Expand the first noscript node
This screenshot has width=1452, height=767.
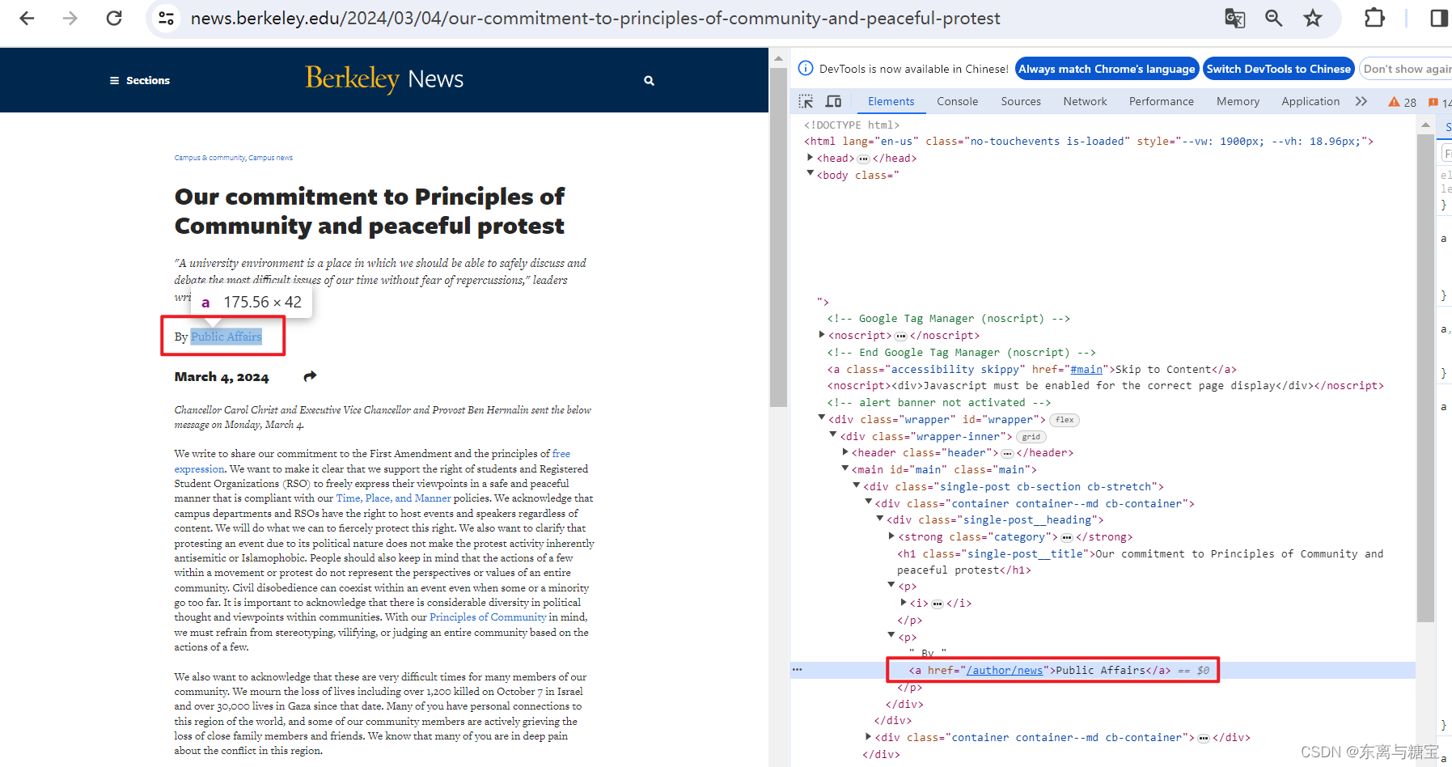click(822, 335)
